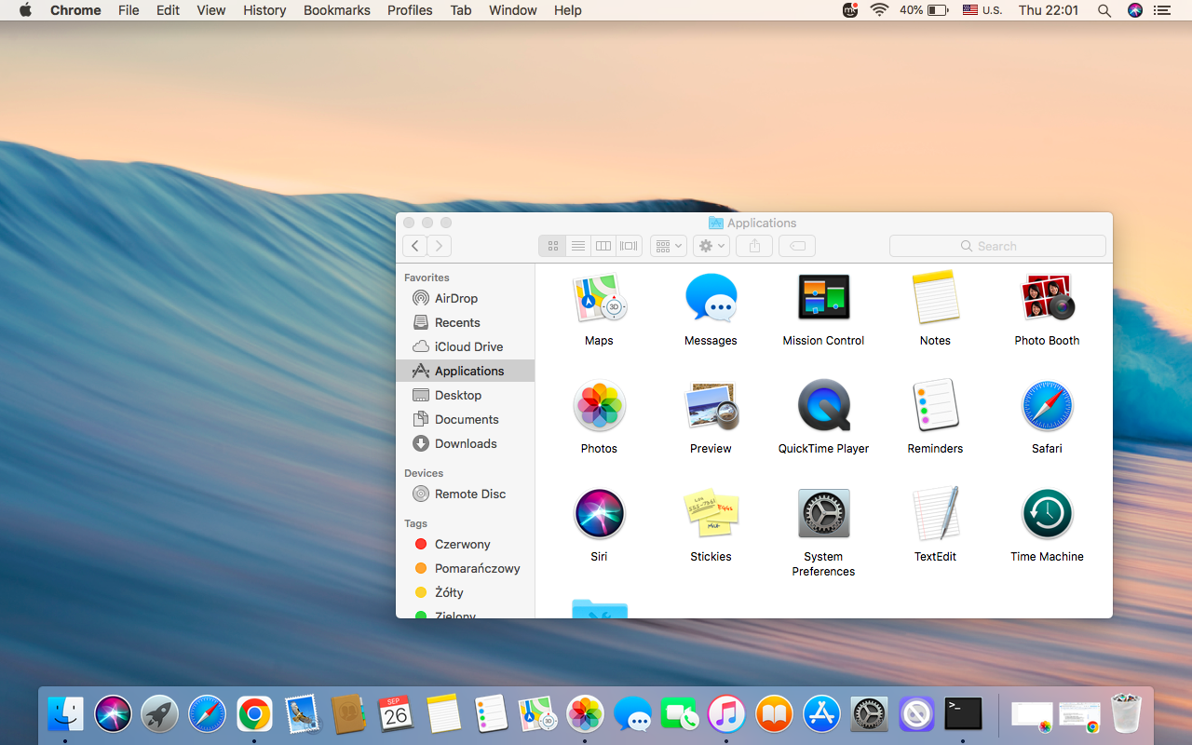This screenshot has width=1192, height=745.
Task: Open Notification Center from menu bar
Action: coord(1161,10)
